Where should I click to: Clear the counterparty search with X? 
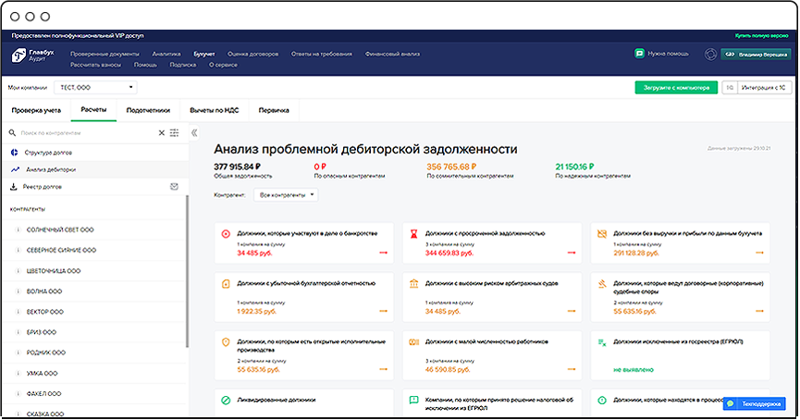[161, 133]
